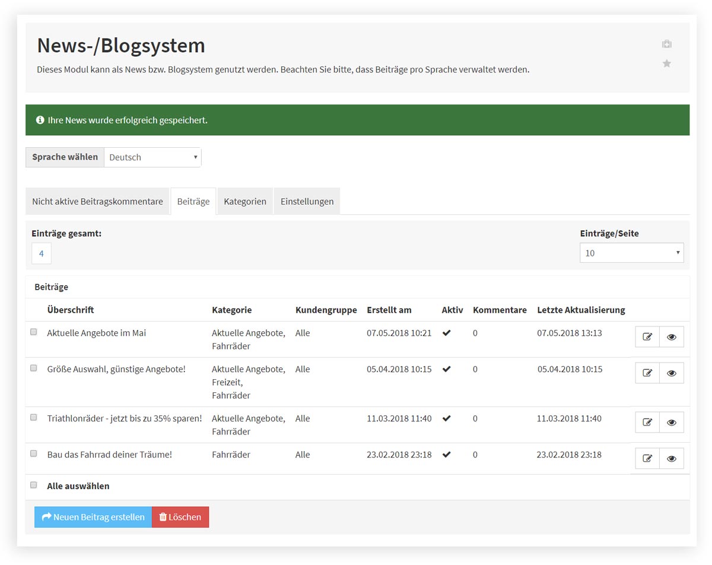Viewport: 712px width, 565px height.
Task: Click the 'Einträge gesamt:' label
Action: pos(66,233)
